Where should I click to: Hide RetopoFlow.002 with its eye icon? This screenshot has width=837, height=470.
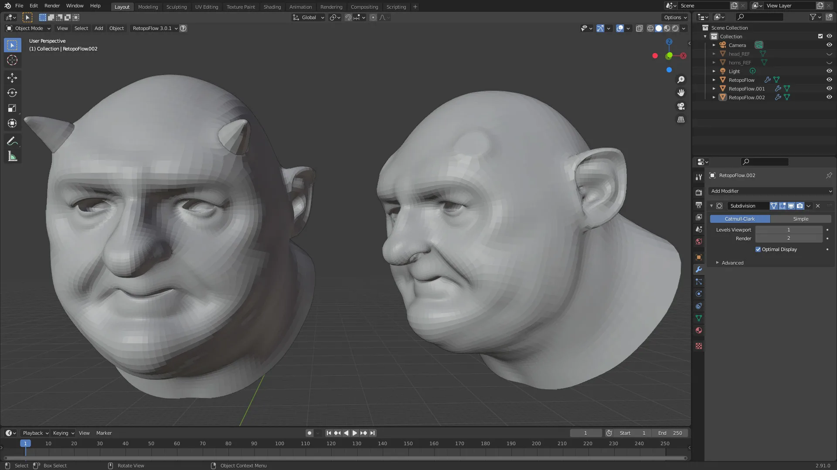[x=829, y=97]
